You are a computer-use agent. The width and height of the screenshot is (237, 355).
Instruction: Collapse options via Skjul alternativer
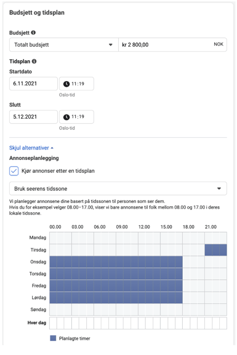31,148
